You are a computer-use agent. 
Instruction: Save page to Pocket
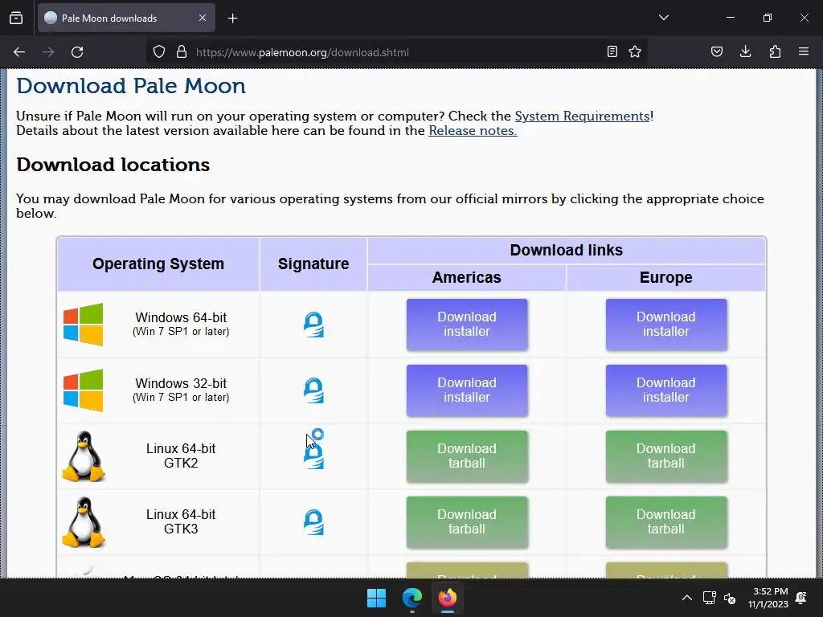(716, 51)
